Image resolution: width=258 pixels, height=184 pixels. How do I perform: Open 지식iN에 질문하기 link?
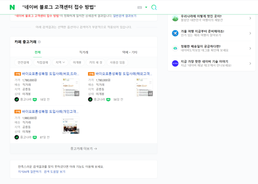pyautogui.click(x=30, y=171)
